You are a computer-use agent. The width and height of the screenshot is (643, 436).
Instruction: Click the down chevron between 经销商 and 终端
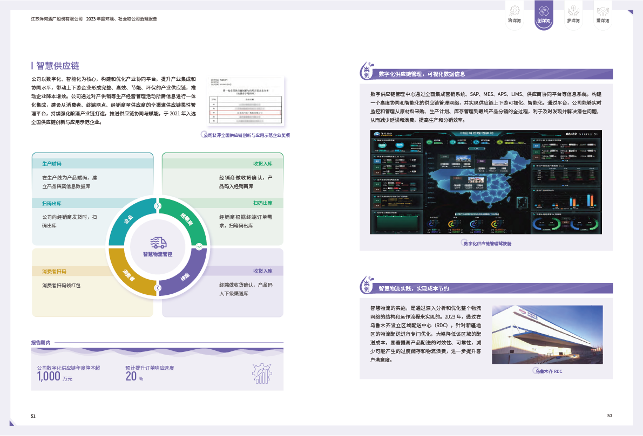coord(199,247)
